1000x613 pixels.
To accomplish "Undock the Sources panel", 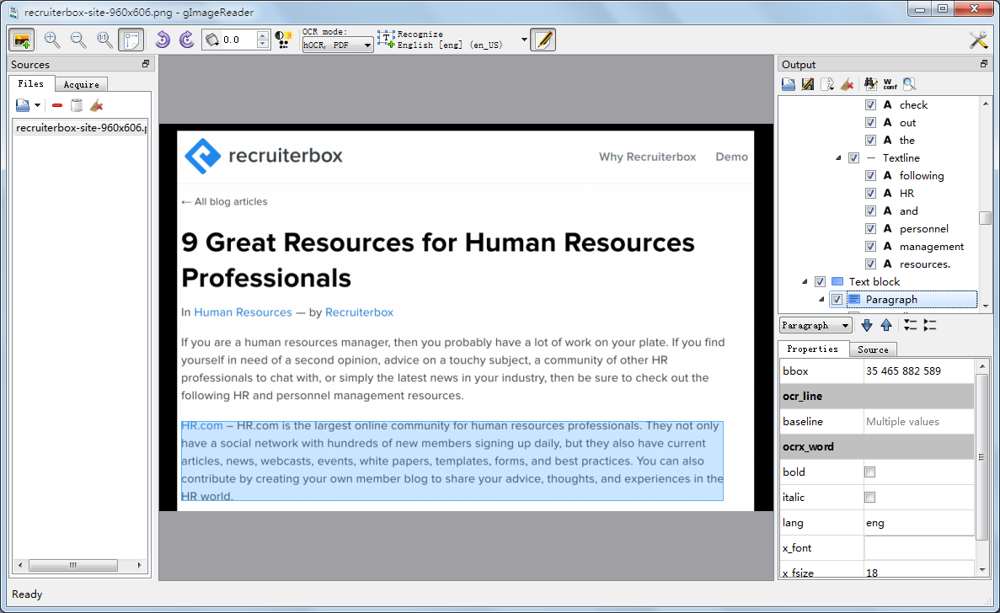I will click(x=146, y=64).
